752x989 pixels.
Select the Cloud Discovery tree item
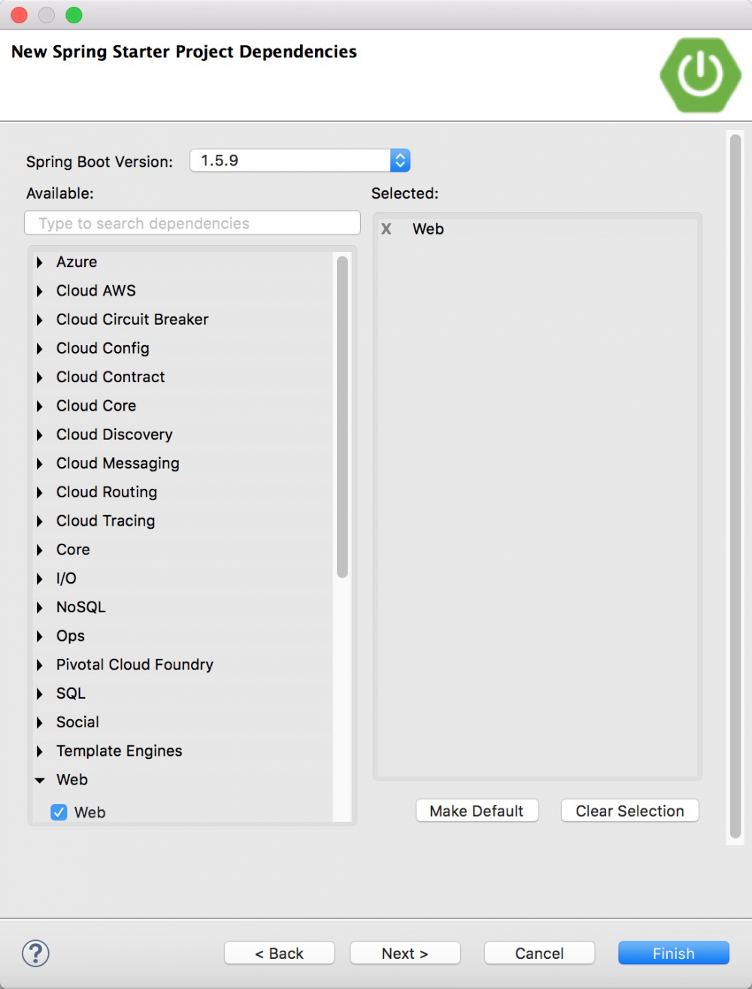114,435
